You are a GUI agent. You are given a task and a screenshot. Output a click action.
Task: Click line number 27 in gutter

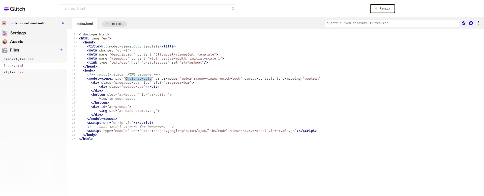click(x=74, y=139)
